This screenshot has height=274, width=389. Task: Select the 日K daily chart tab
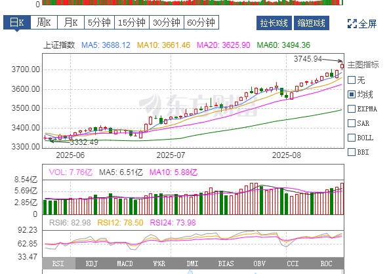coord(17,22)
